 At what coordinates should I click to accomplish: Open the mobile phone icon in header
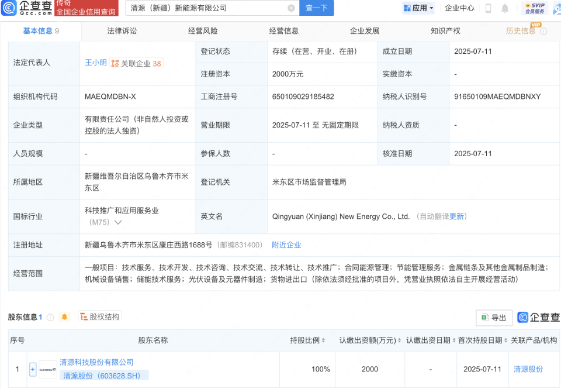tap(488, 8)
